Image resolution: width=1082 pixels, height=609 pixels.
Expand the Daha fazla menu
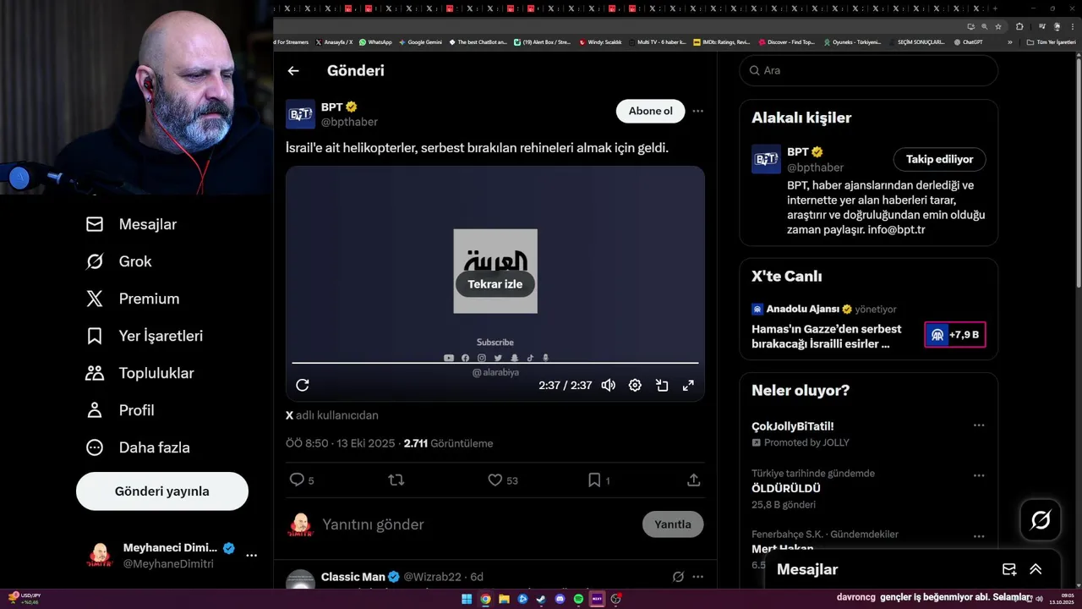pos(138,447)
